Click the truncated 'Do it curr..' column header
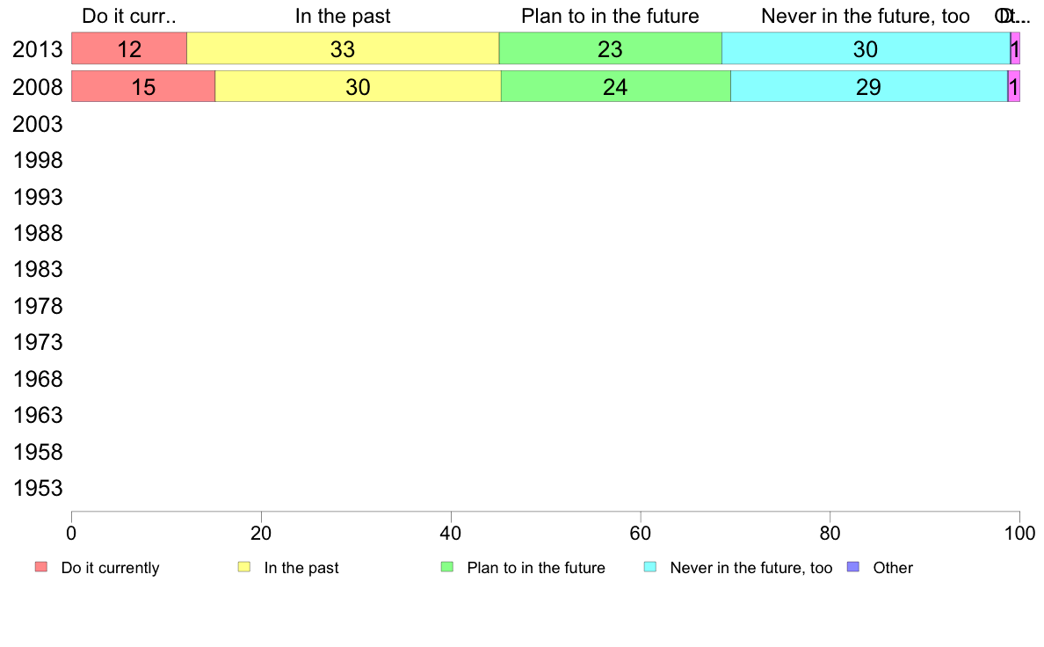Screen dimensions: 1044x647 coord(129,16)
